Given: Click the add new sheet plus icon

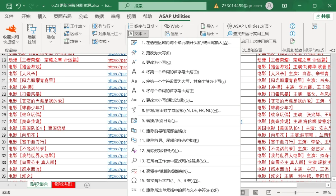Looking at the screenshot, I should 87,185.
